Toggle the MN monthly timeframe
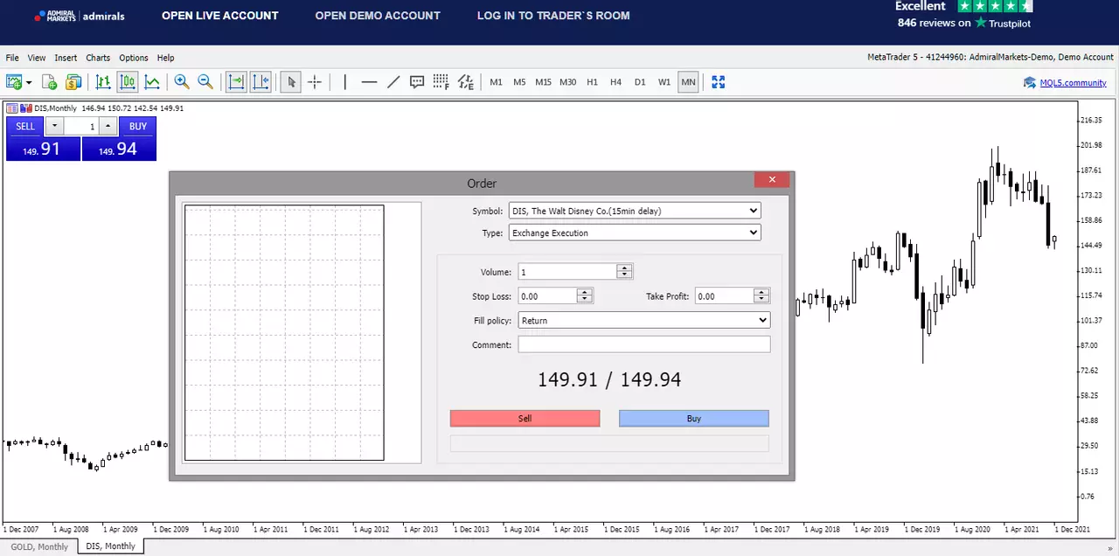Image resolution: width=1119 pixels, height=556 pixels. click(x=688, y=82)
